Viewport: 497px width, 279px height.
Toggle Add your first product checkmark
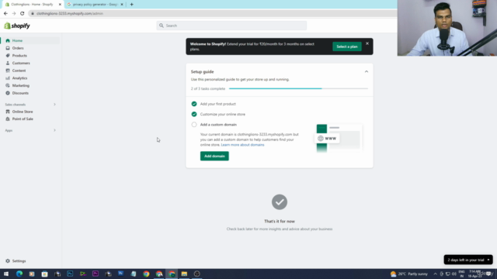coord(194,104)
